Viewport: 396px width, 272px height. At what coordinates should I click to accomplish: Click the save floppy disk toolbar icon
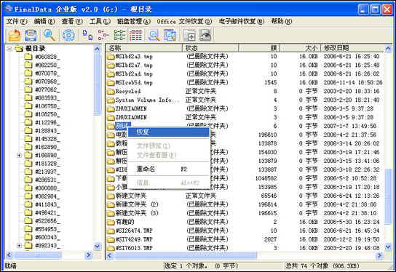tap(31, 35)
